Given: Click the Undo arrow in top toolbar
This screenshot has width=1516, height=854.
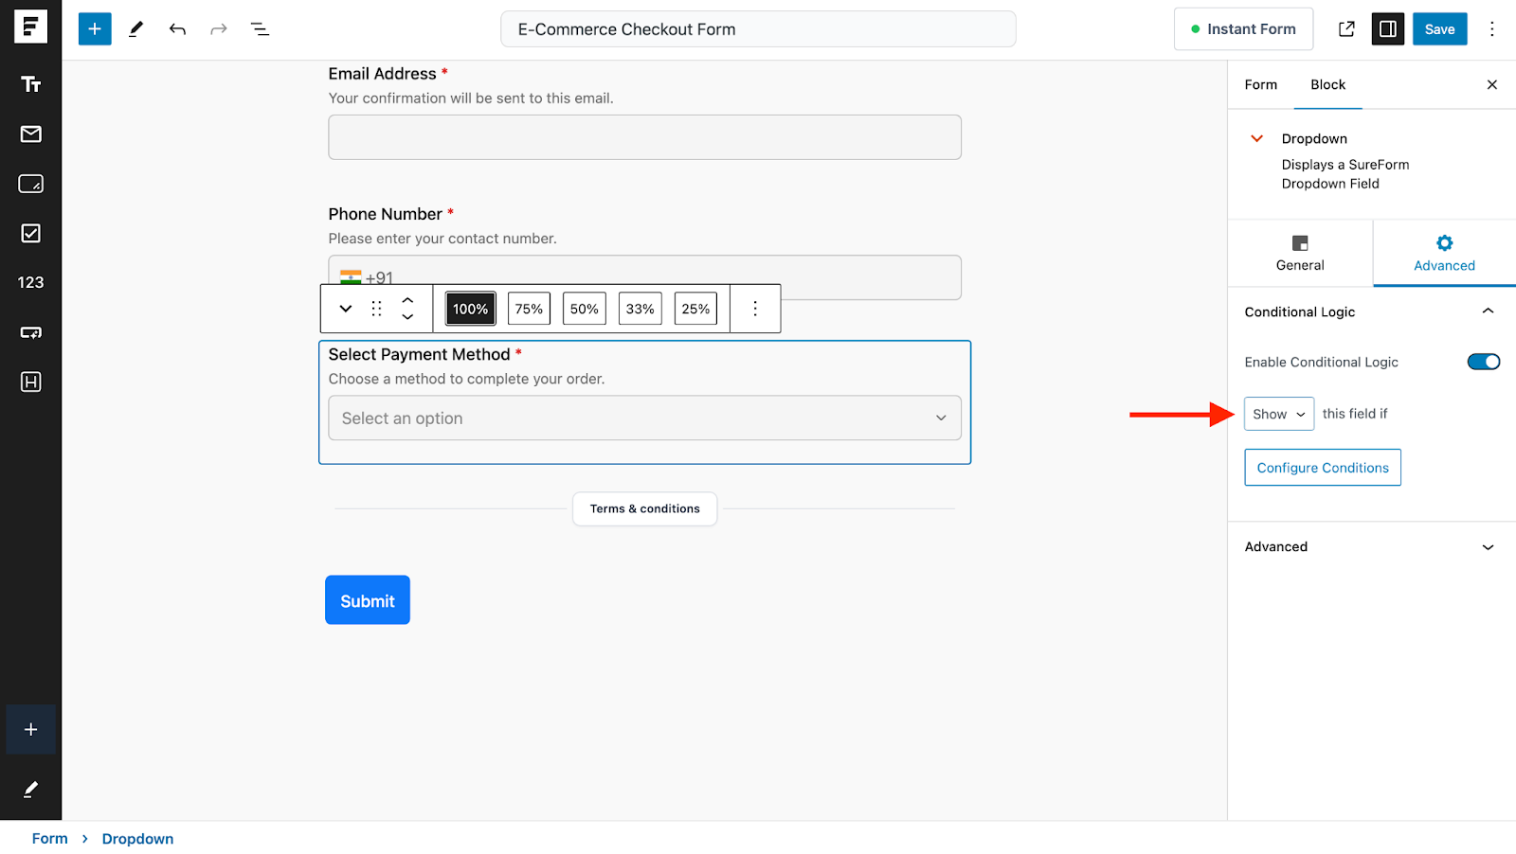Looking at the screenshot, I should tap(177, 28).
